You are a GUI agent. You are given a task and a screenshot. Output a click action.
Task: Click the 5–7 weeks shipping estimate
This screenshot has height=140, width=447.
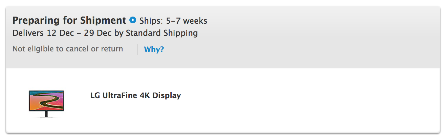(x=187, y=21)
